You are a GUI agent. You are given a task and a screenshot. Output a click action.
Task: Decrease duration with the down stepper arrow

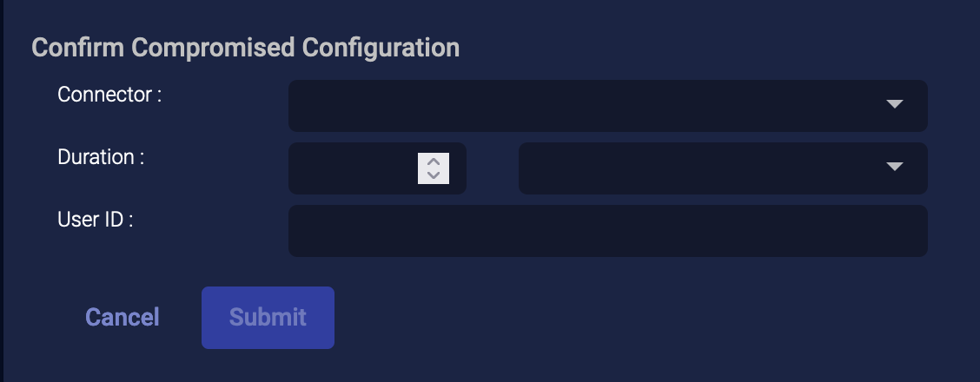tap(434, 175)
